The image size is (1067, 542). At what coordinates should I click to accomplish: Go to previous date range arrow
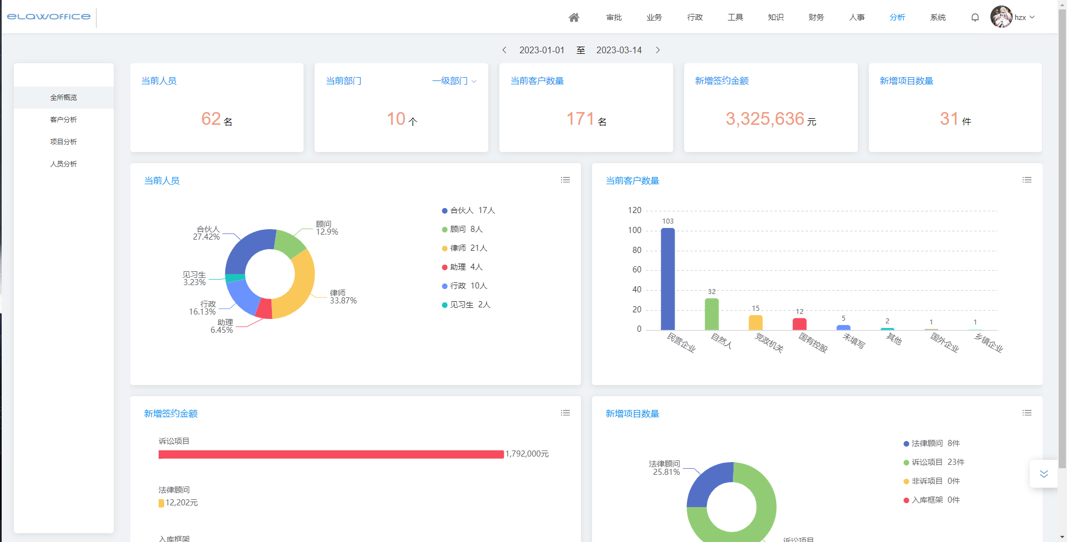[x=504, y=50]
